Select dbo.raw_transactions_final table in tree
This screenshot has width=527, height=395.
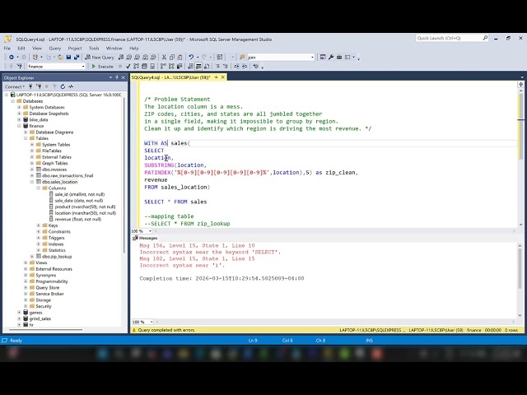pyautogui.click(x=68, y=175)
